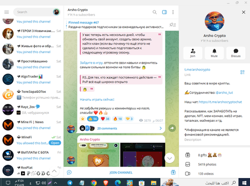
Task: Open the ГЕРОИ 3 Новичкам chat
Action: pos(31,34)
